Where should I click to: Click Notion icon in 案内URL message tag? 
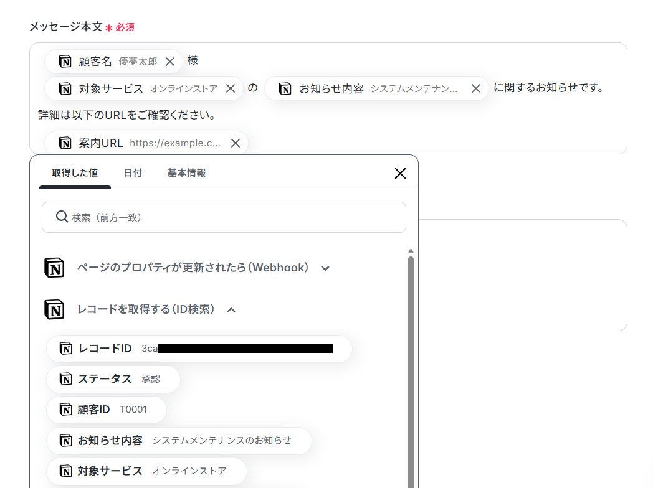65,143
